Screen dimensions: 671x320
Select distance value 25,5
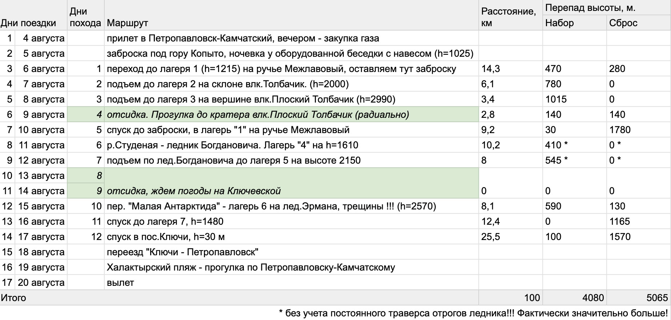pos(511,237)
